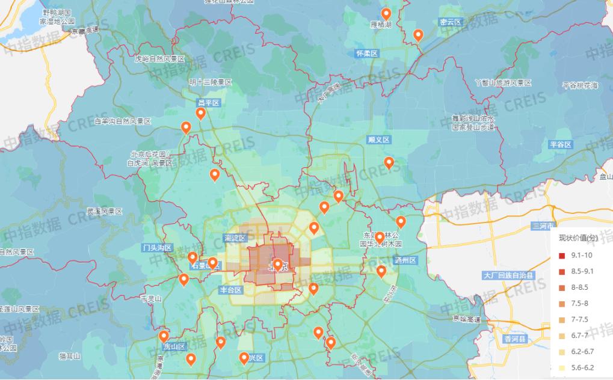Click the 现状价值(分) legend title

click(578, 238)
